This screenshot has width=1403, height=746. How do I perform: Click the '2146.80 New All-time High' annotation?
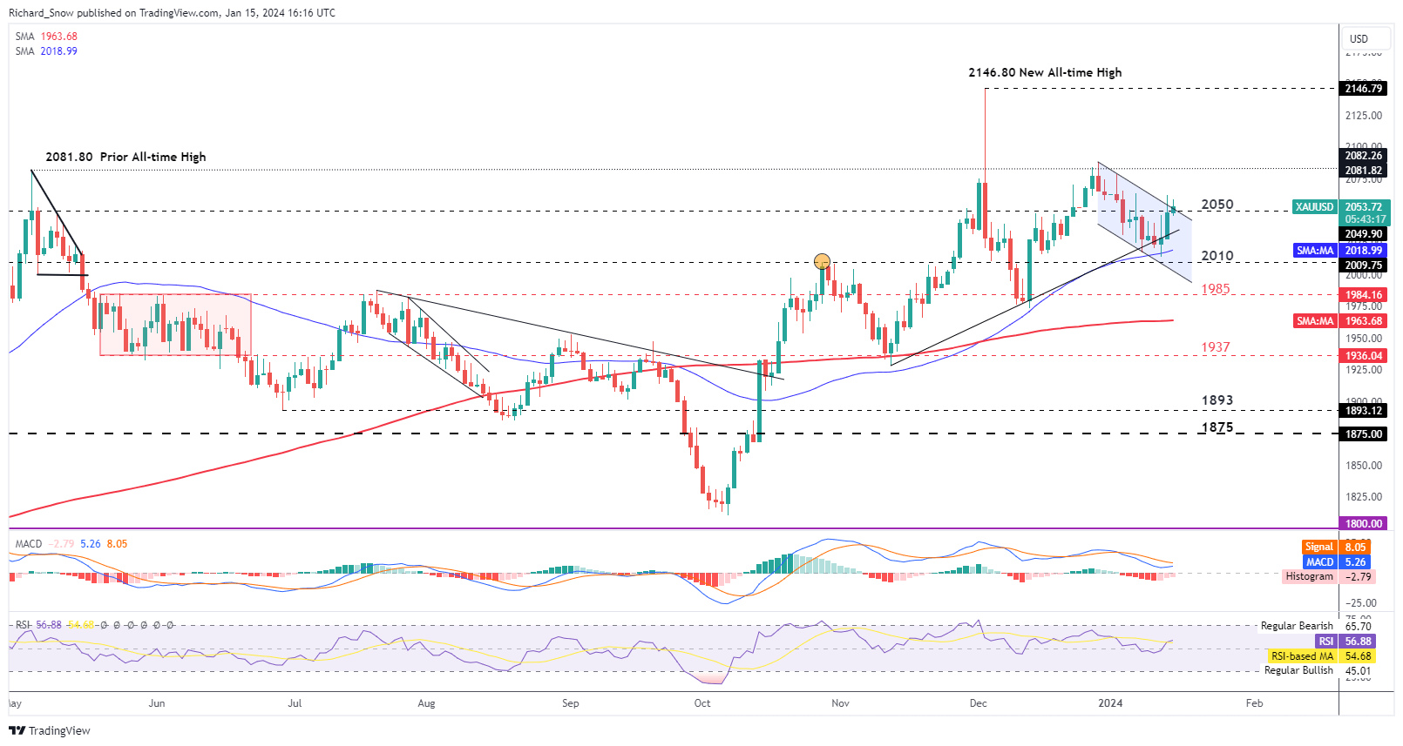coord(1045,72)
